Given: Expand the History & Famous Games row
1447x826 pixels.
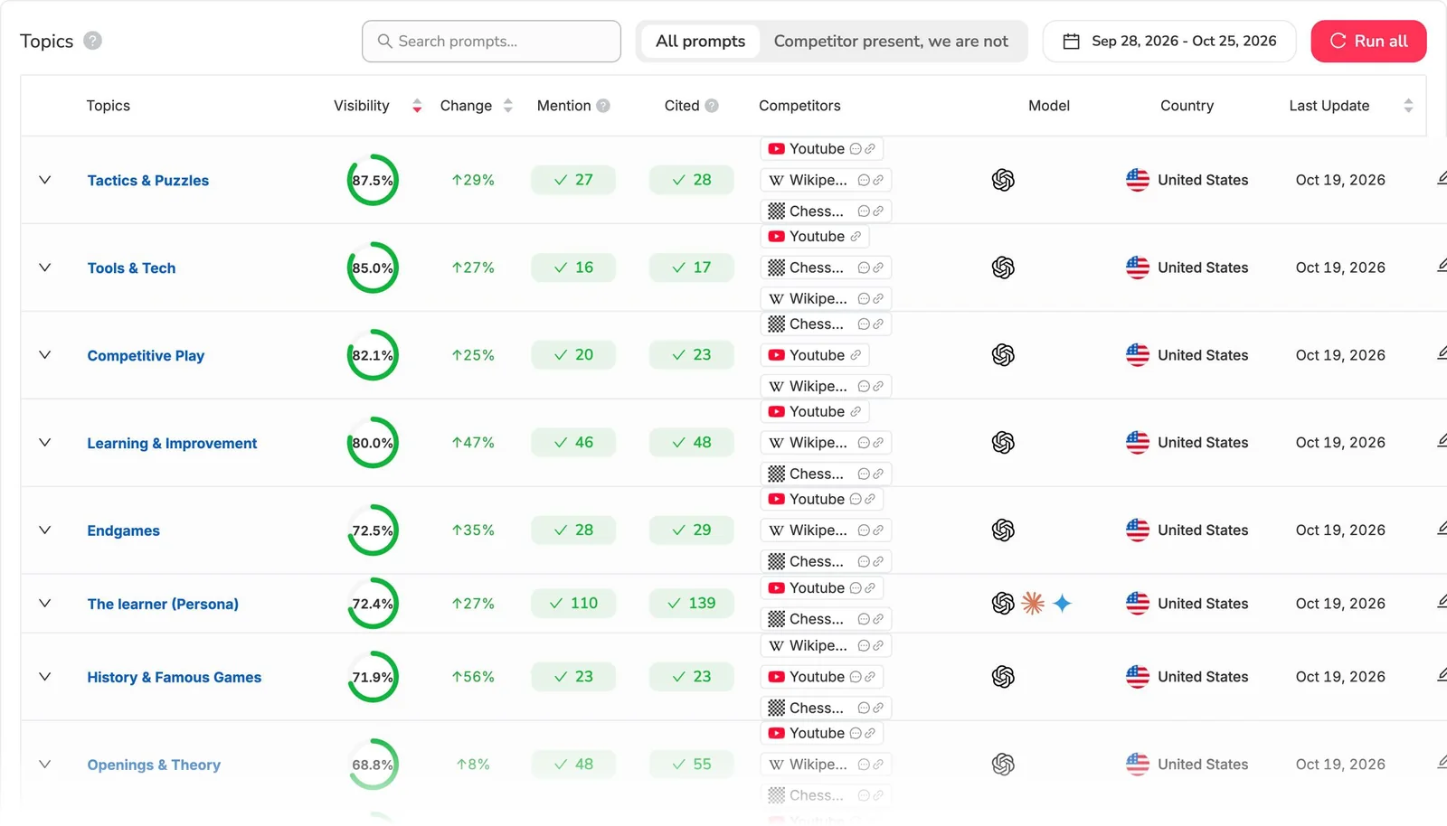Looking at the screenshot, I should (x=44, y=676).
